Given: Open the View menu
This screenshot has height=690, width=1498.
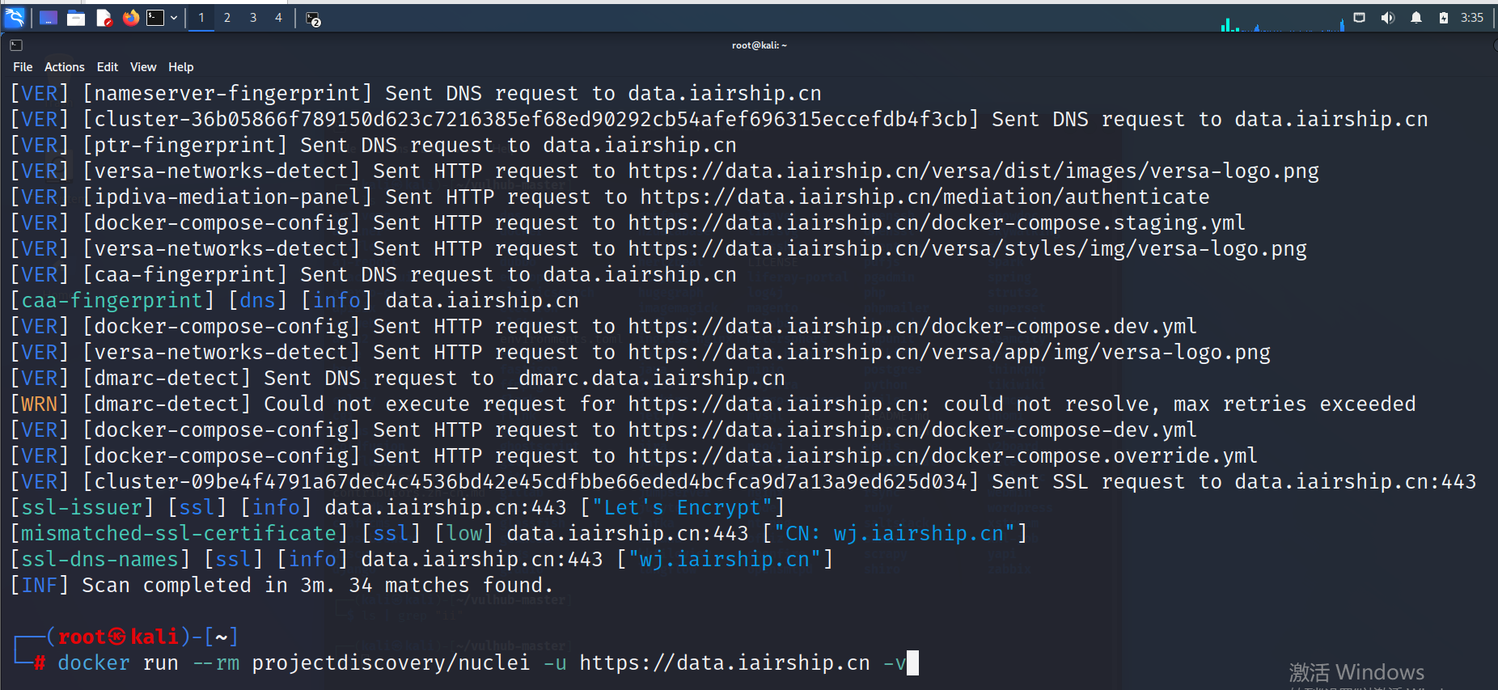Looking at the screenshot, I should [142, 66].
